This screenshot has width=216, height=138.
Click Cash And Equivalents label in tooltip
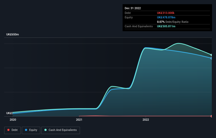pyautogui.click(x=139, y=26)
